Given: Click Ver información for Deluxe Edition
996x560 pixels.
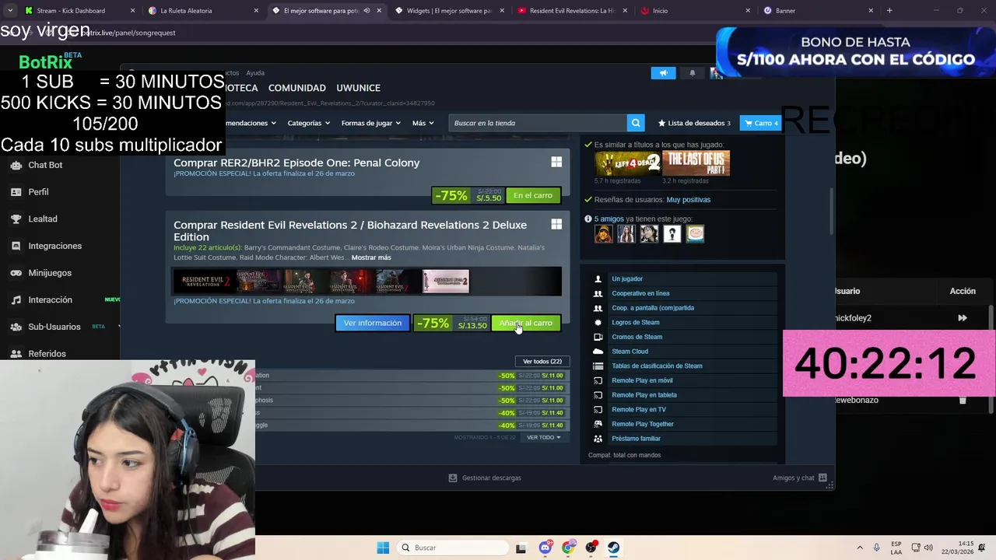Looking at the screenshot, I should (x=373, y=323).
